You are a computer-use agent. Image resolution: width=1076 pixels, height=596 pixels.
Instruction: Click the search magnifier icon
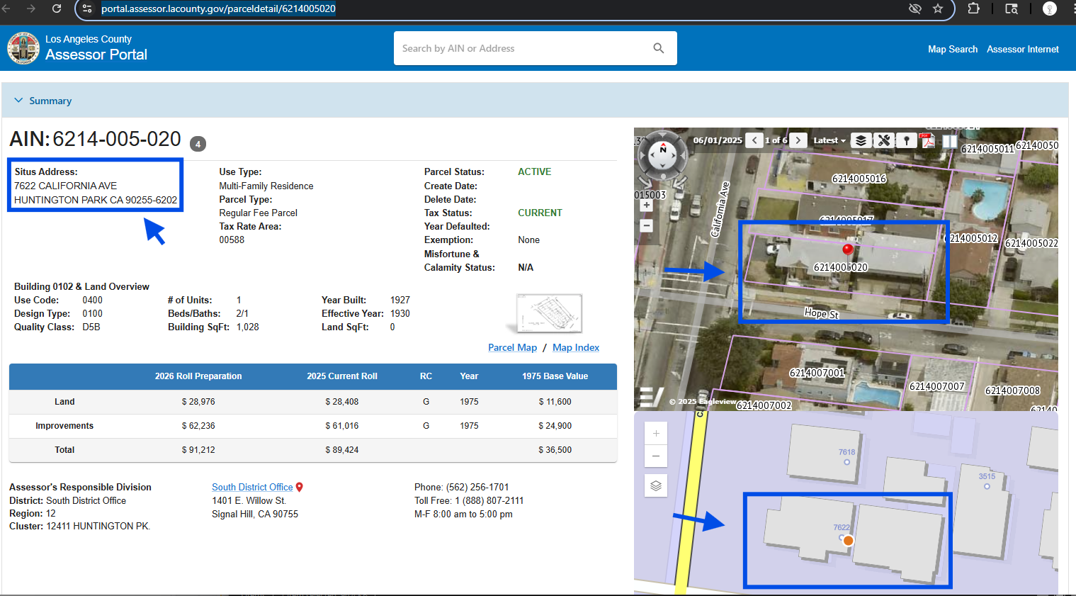click(658, 48)
